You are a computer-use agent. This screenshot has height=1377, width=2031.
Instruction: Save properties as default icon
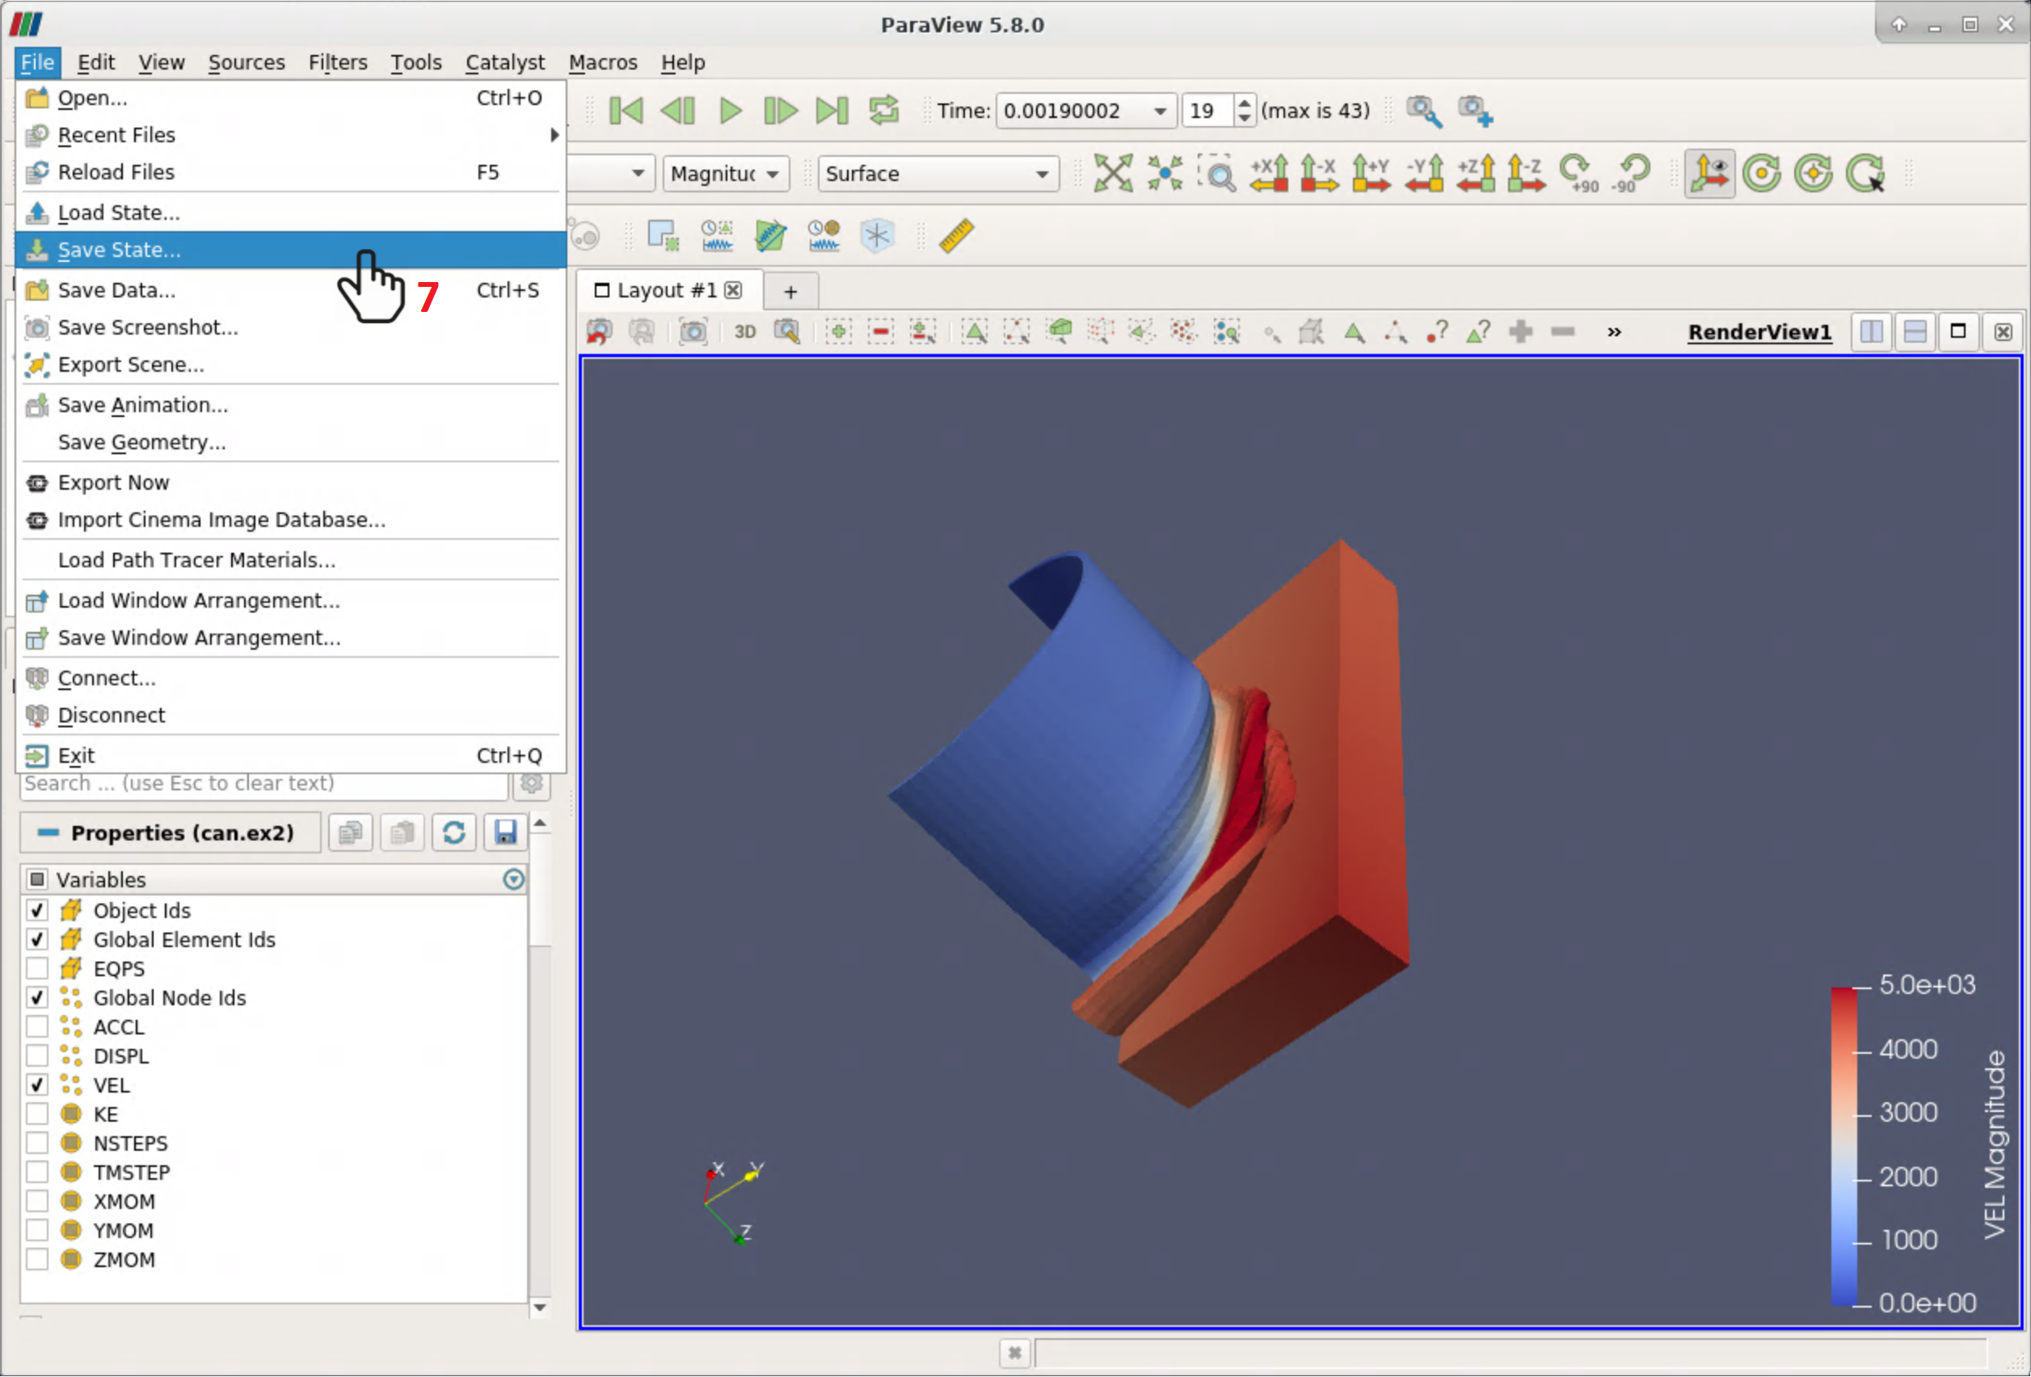tap(505, 832)
